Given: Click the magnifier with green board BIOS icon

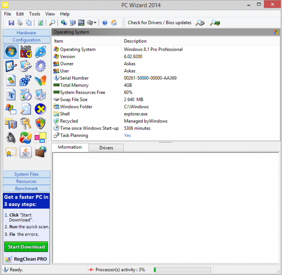Looking at the screenshot, I should [215, 23].
